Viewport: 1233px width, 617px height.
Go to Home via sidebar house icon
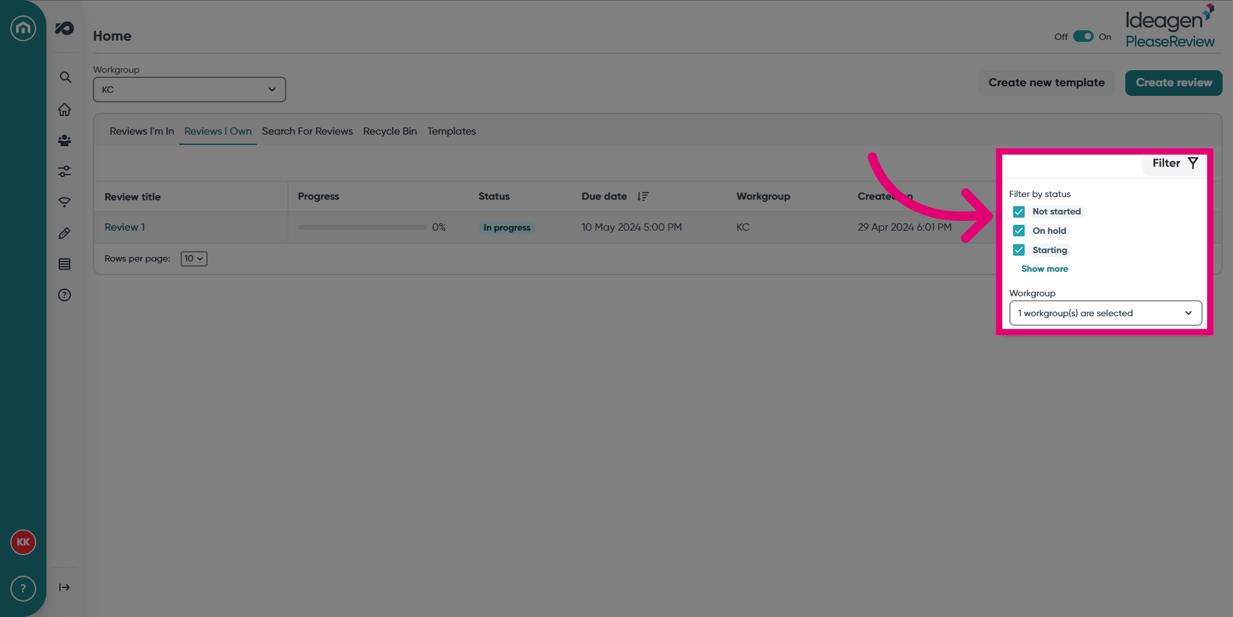pyautogui.click(x=64, y=109)
